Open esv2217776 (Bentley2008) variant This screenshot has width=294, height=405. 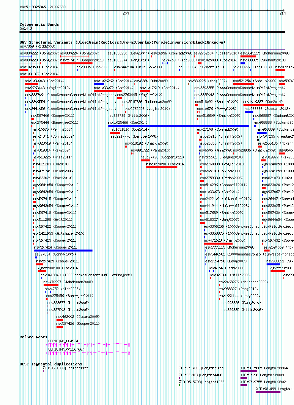pos(134,136)
